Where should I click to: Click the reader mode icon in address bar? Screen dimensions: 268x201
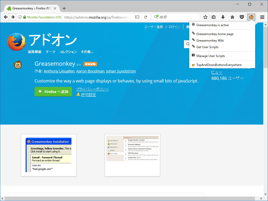click(x=137, y=17)
